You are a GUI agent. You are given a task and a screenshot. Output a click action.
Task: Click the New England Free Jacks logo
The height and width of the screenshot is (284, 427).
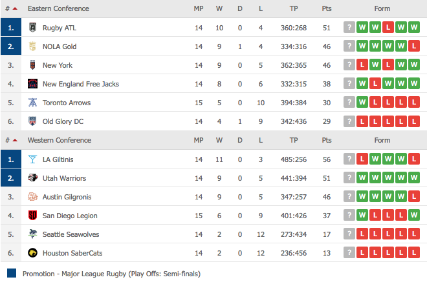click(32, 84)
